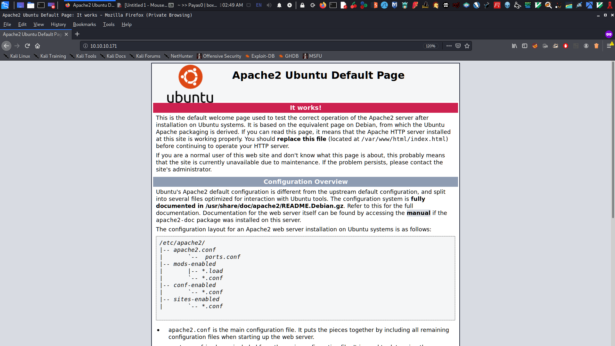The height and width of the screenshot is (346, 615).
Task: Open the Kali Tools bookmark
Action: [83, 56]
